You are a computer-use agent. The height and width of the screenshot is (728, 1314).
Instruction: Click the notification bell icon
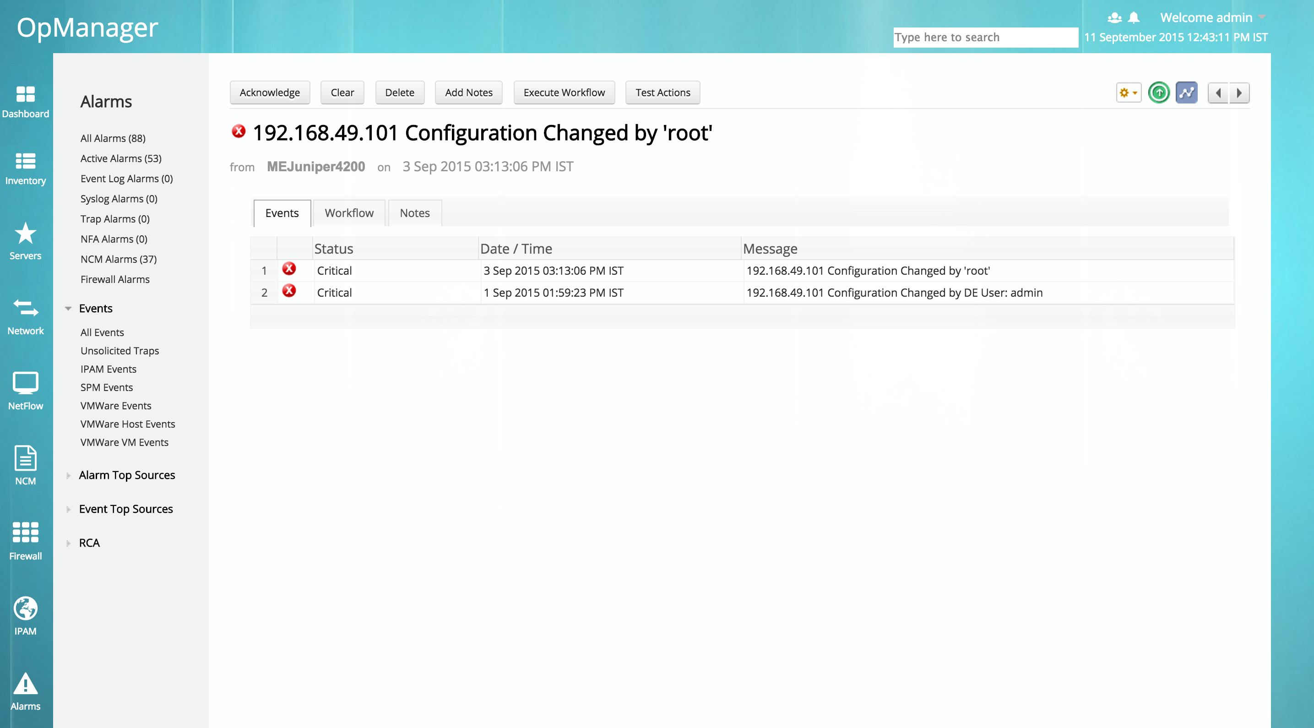(x=1134, y=17)
